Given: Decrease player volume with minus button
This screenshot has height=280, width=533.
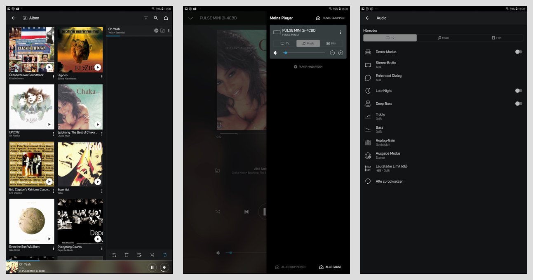Looking at the screenshot, I should (x=332, y=53).
